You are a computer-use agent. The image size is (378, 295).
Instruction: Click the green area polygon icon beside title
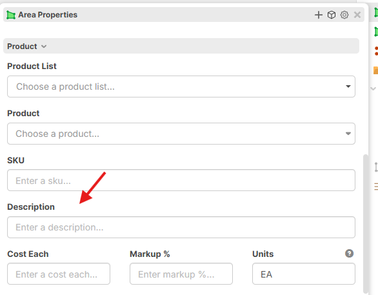tap(10, 15)
